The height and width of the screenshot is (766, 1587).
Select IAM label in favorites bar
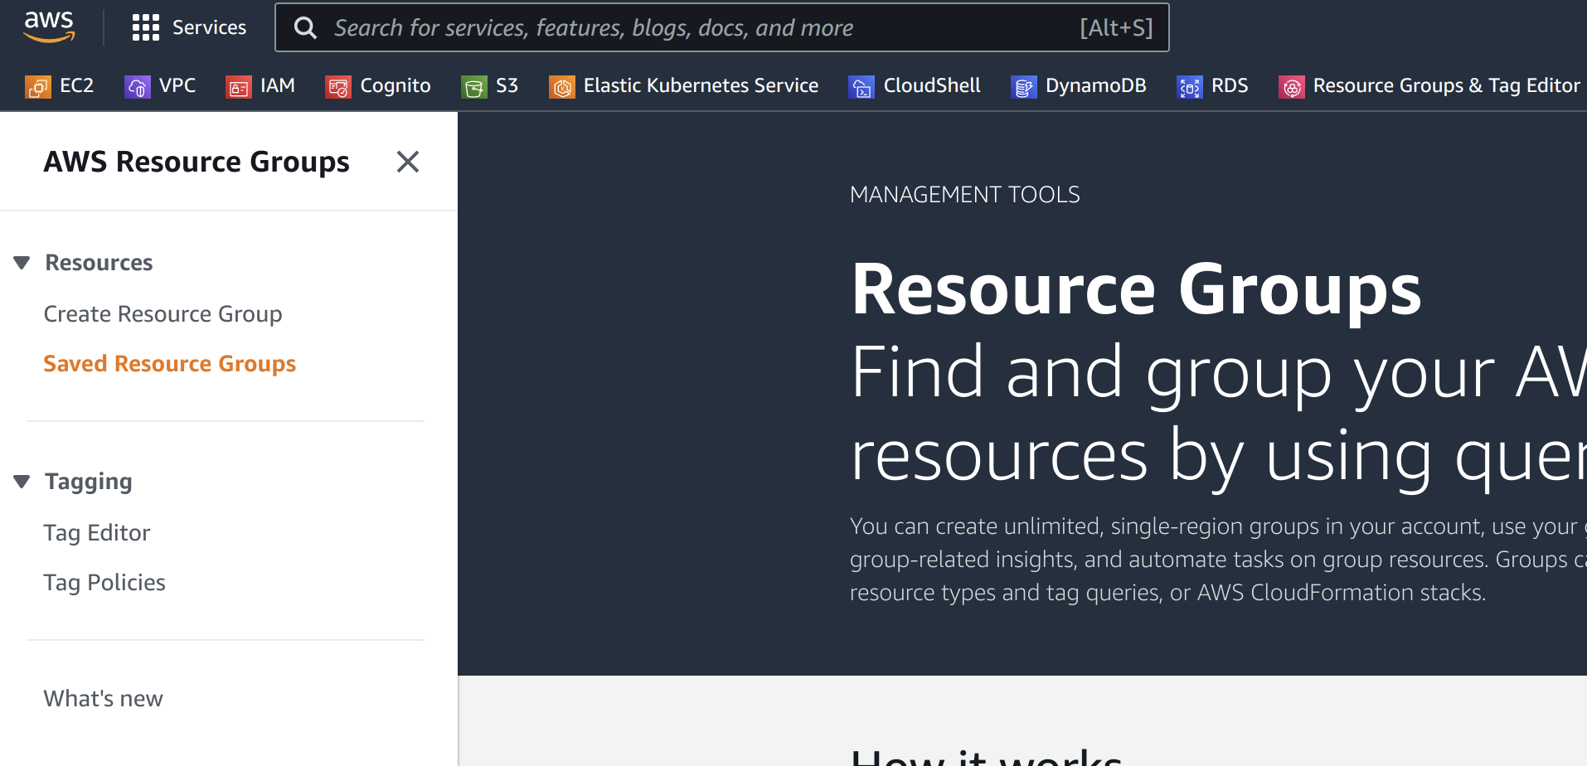click(278, 85)
